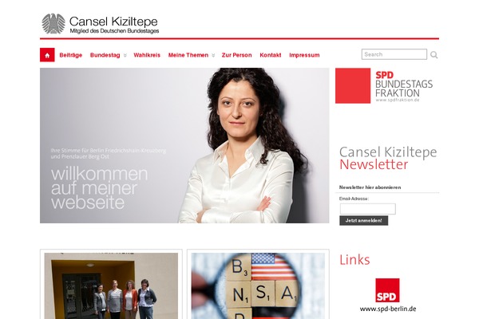
Task: Open the four women group photo article
Action: tap(111, 286)
